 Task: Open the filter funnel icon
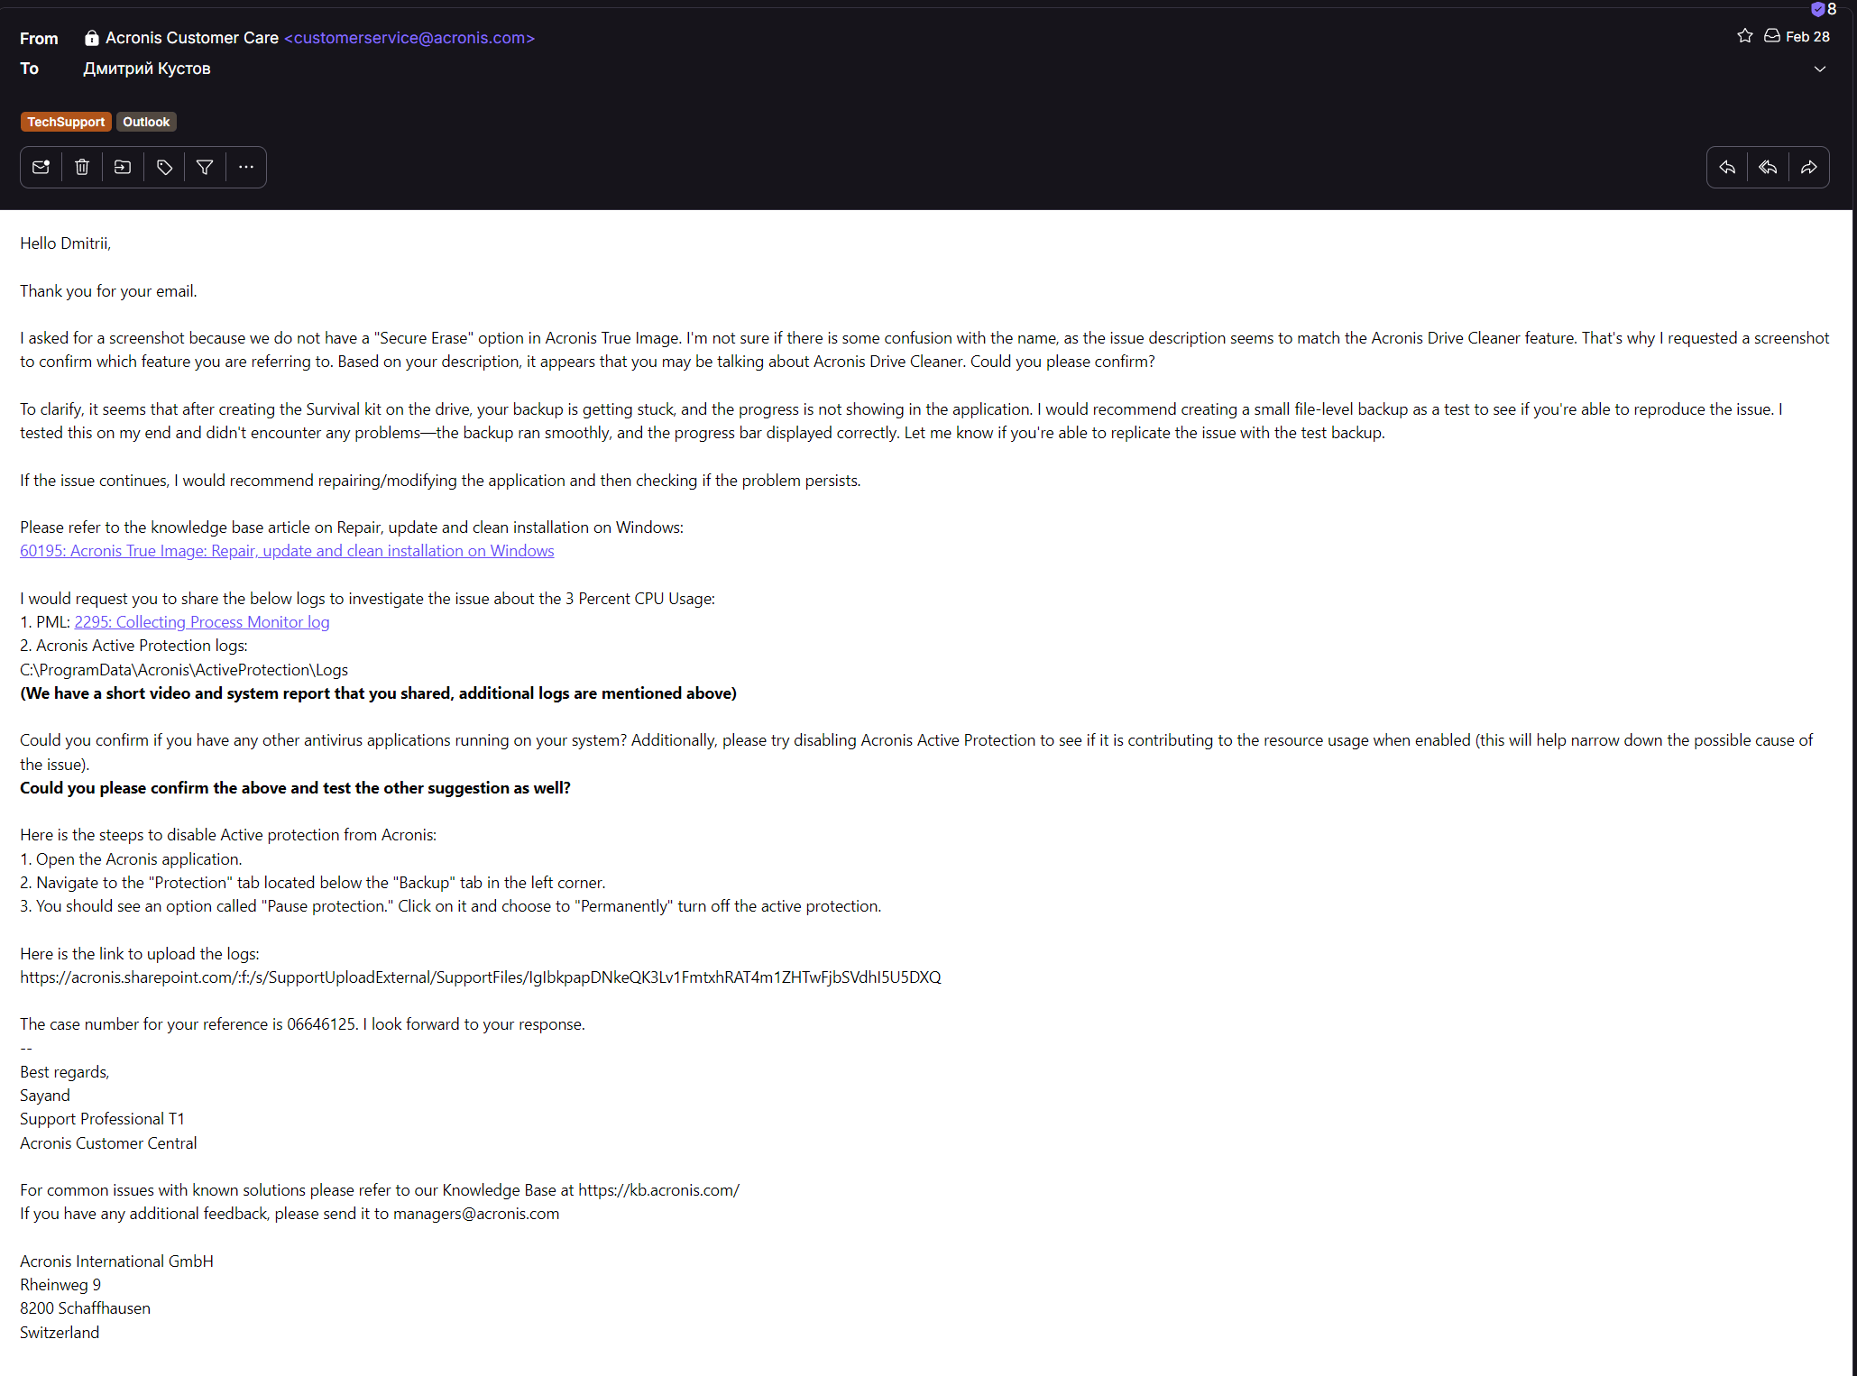pyautogui.click(x=205, y=167)
